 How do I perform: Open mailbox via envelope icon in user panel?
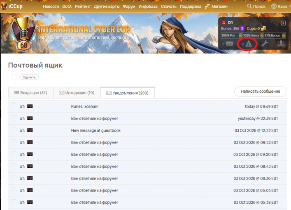229,44
